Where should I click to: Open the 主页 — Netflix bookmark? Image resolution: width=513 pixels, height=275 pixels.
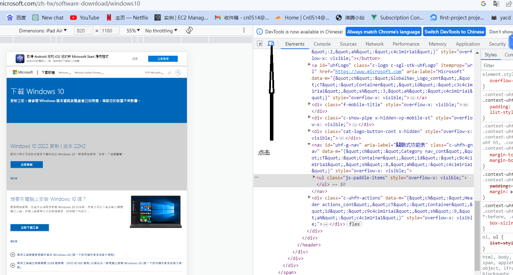click(127, 17)
